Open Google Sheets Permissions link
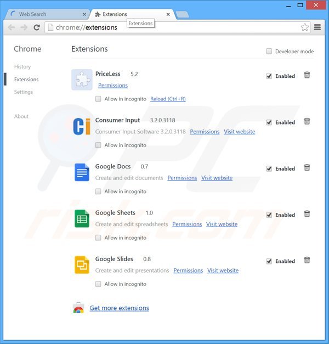 pos(187,224)
